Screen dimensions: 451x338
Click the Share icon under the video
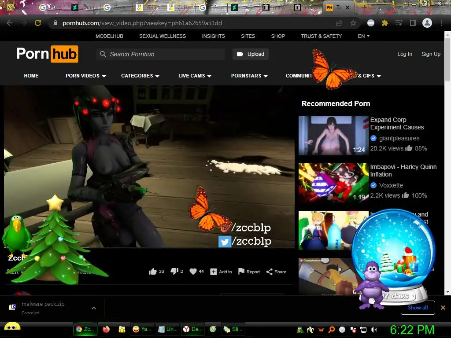click(269, 272)
